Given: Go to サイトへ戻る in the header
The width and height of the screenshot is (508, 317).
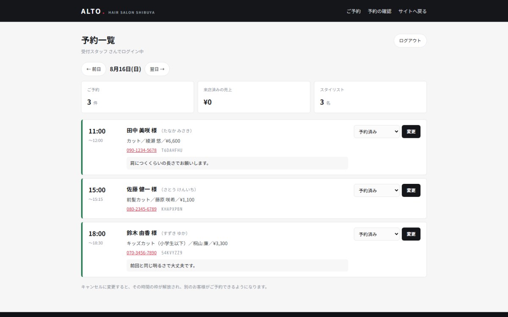Looking at the screenshot, I should [412, 11].
